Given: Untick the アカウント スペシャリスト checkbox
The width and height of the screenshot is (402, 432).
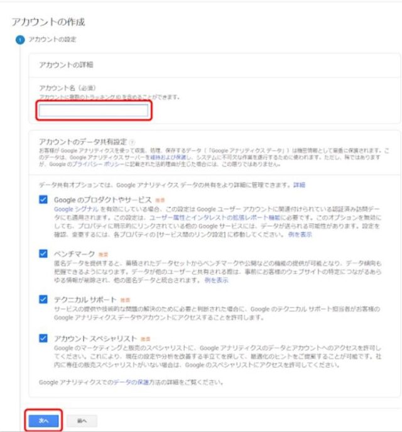Looking at the screenshot, I should [x=43, y=338].
